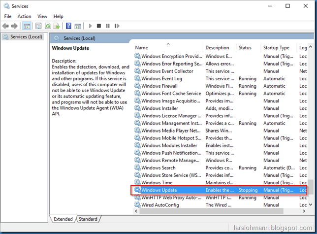Select Windows Store Service (WS... row
The height and width of the screenshot is (234, 317).
(221, 175)
